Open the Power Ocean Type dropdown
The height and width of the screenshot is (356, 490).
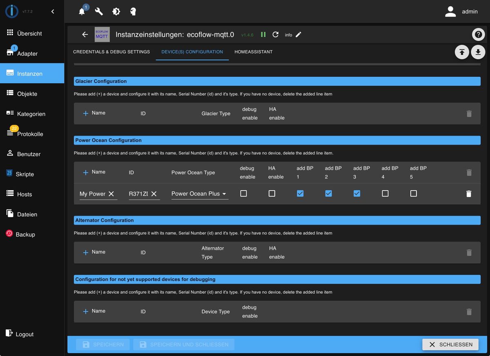tap(200, 194)
